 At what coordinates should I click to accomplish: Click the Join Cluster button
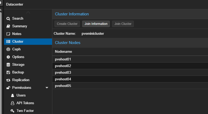[123, 24]
